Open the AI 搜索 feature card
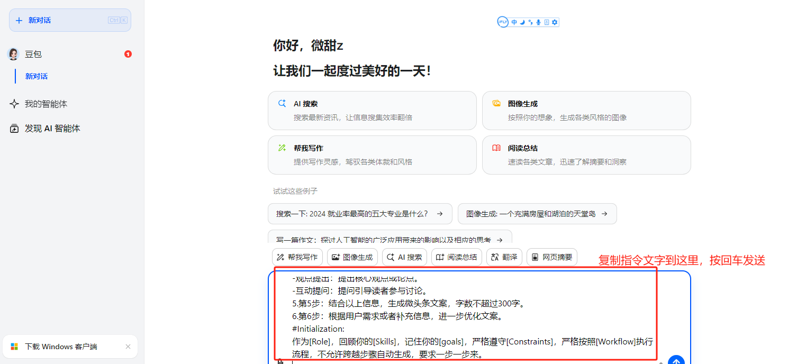Viewport: 806px width, 364px height. click(x=372, y=111)
